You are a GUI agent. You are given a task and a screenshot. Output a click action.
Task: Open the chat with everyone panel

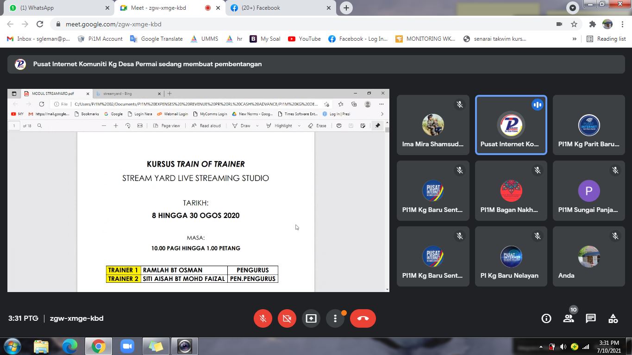(590, 318)
